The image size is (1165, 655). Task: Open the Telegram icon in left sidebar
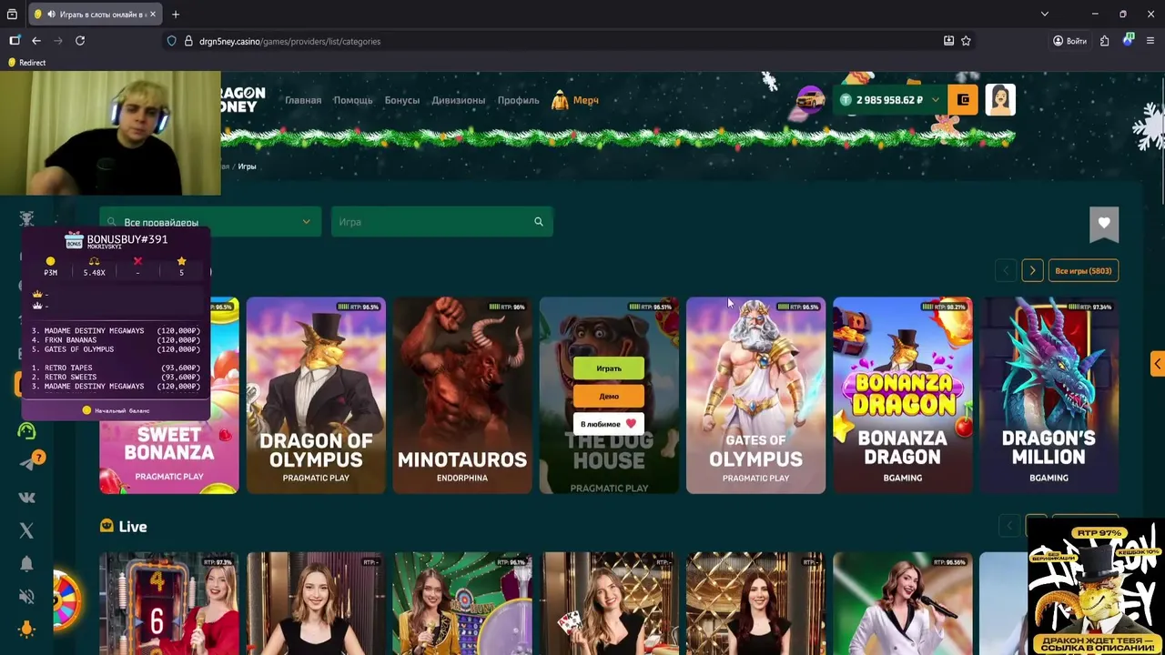[26, 464]
